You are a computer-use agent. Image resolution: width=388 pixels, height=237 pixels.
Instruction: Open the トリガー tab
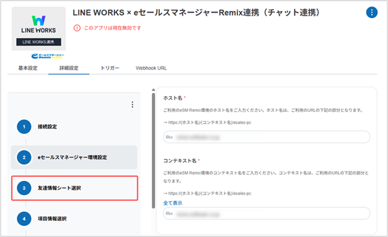110,68
